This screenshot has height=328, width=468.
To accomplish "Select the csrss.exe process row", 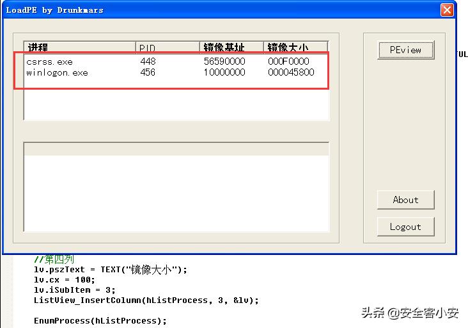I will tap(50, 61).
